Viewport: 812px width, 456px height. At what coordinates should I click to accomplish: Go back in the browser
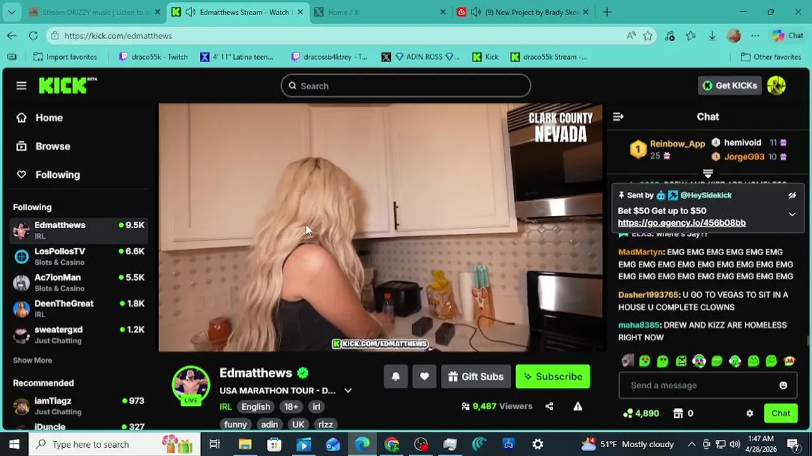tap(11, 35)
